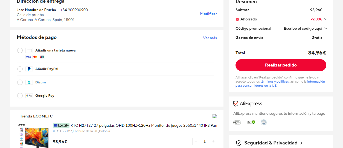Click the green shield security badge
The width and height of the screenshot is (343, 148).
point(251,122)
